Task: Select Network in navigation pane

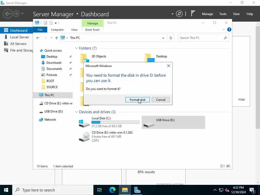Action: 50,120
